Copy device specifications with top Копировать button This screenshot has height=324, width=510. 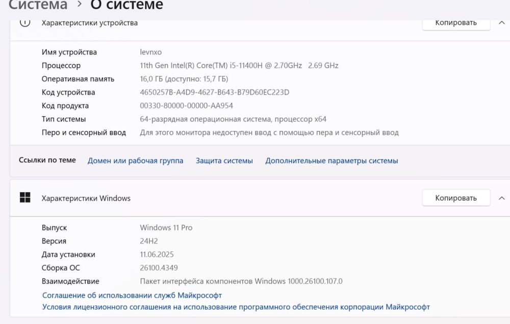tap(456, 23)
